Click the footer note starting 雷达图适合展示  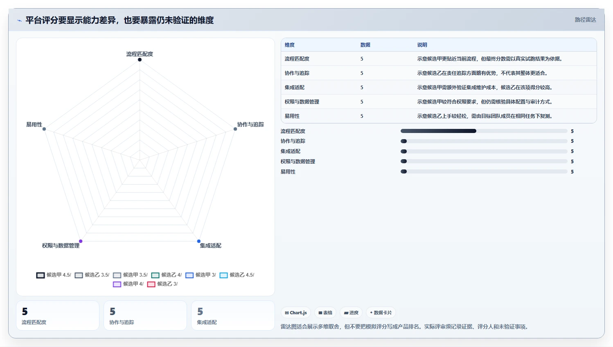click(405, 327)
